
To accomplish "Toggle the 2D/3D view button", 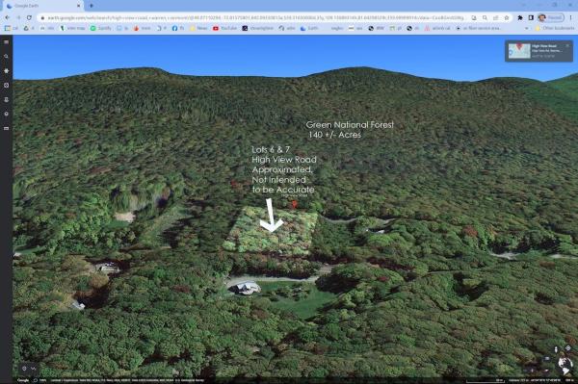I will click(x=547, y=359).
